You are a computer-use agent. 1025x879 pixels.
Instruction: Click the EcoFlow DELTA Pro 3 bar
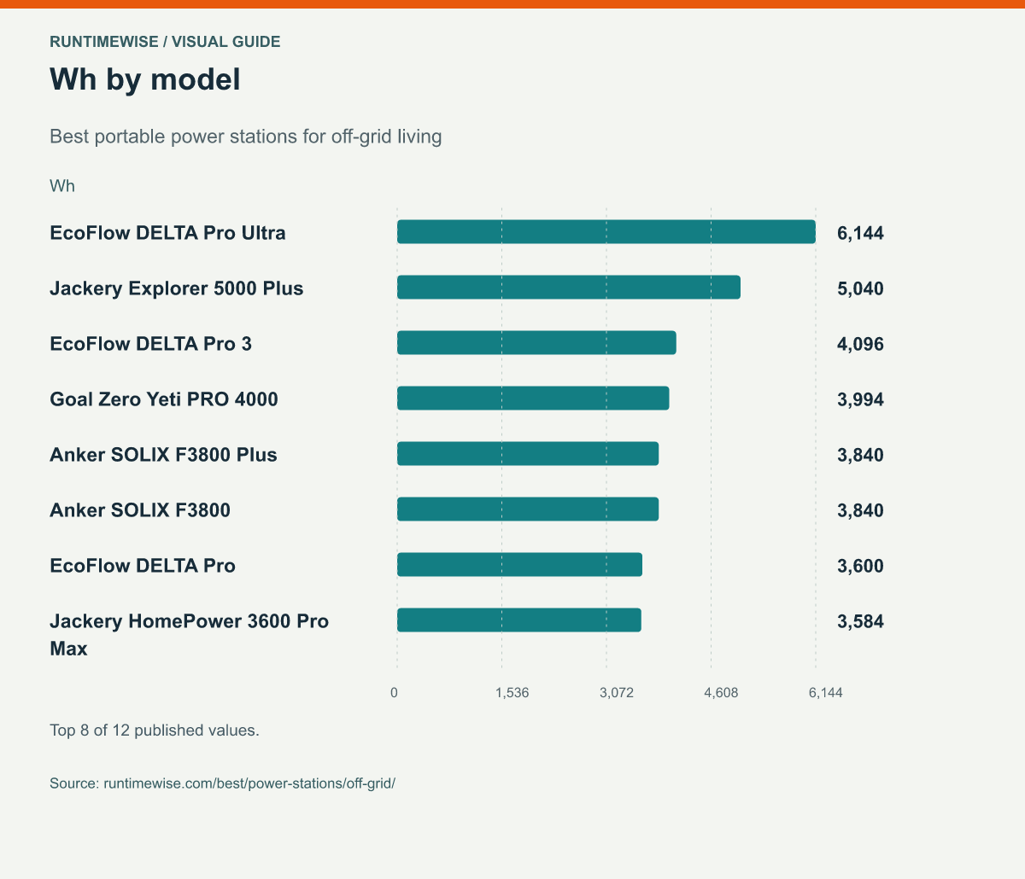(x=536, y=343)
